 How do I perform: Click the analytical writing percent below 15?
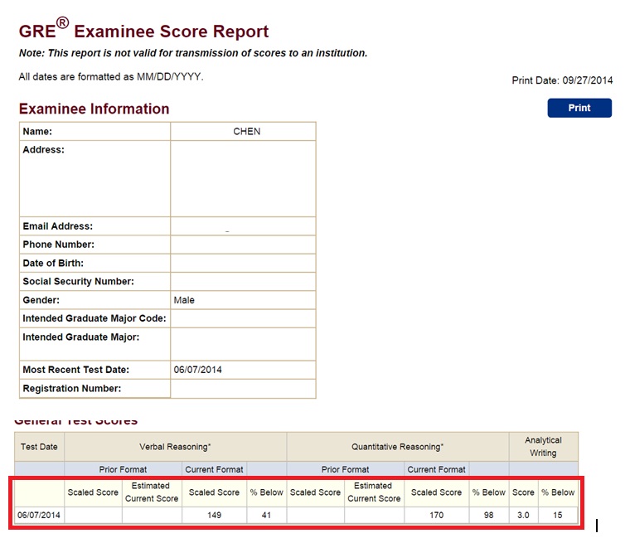[x=558, y=515]
